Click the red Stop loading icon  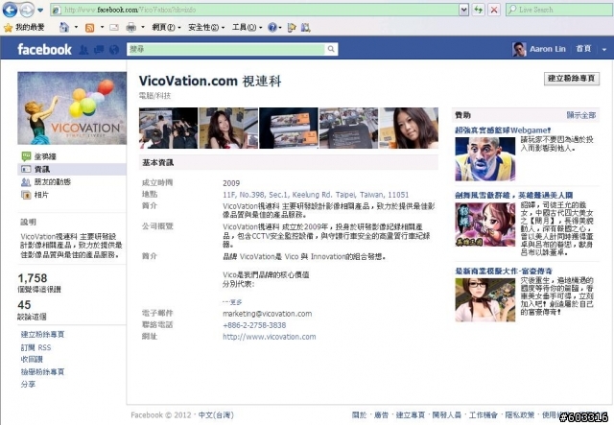tap(494, 10)
